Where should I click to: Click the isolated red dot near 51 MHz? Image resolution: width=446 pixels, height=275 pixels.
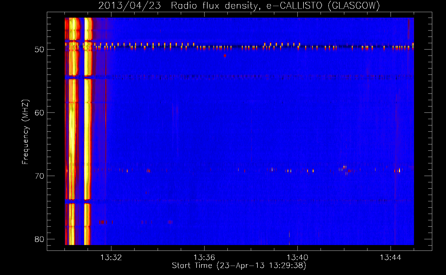[225, 56]
